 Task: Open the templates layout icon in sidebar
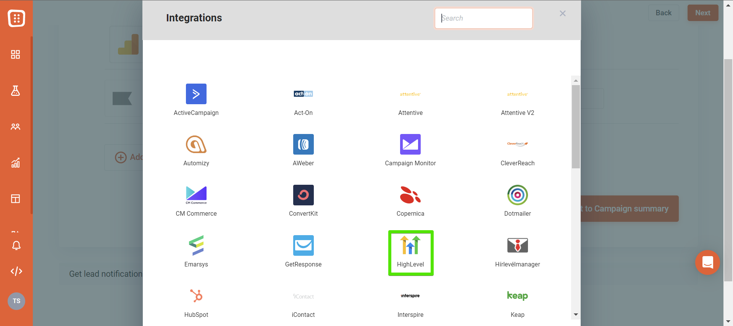click(x=16, y=199)
